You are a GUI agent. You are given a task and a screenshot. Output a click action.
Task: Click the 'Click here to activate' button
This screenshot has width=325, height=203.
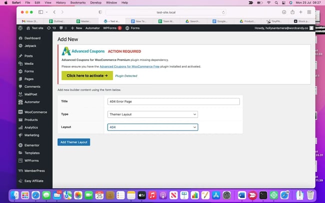tap(86, 75)
